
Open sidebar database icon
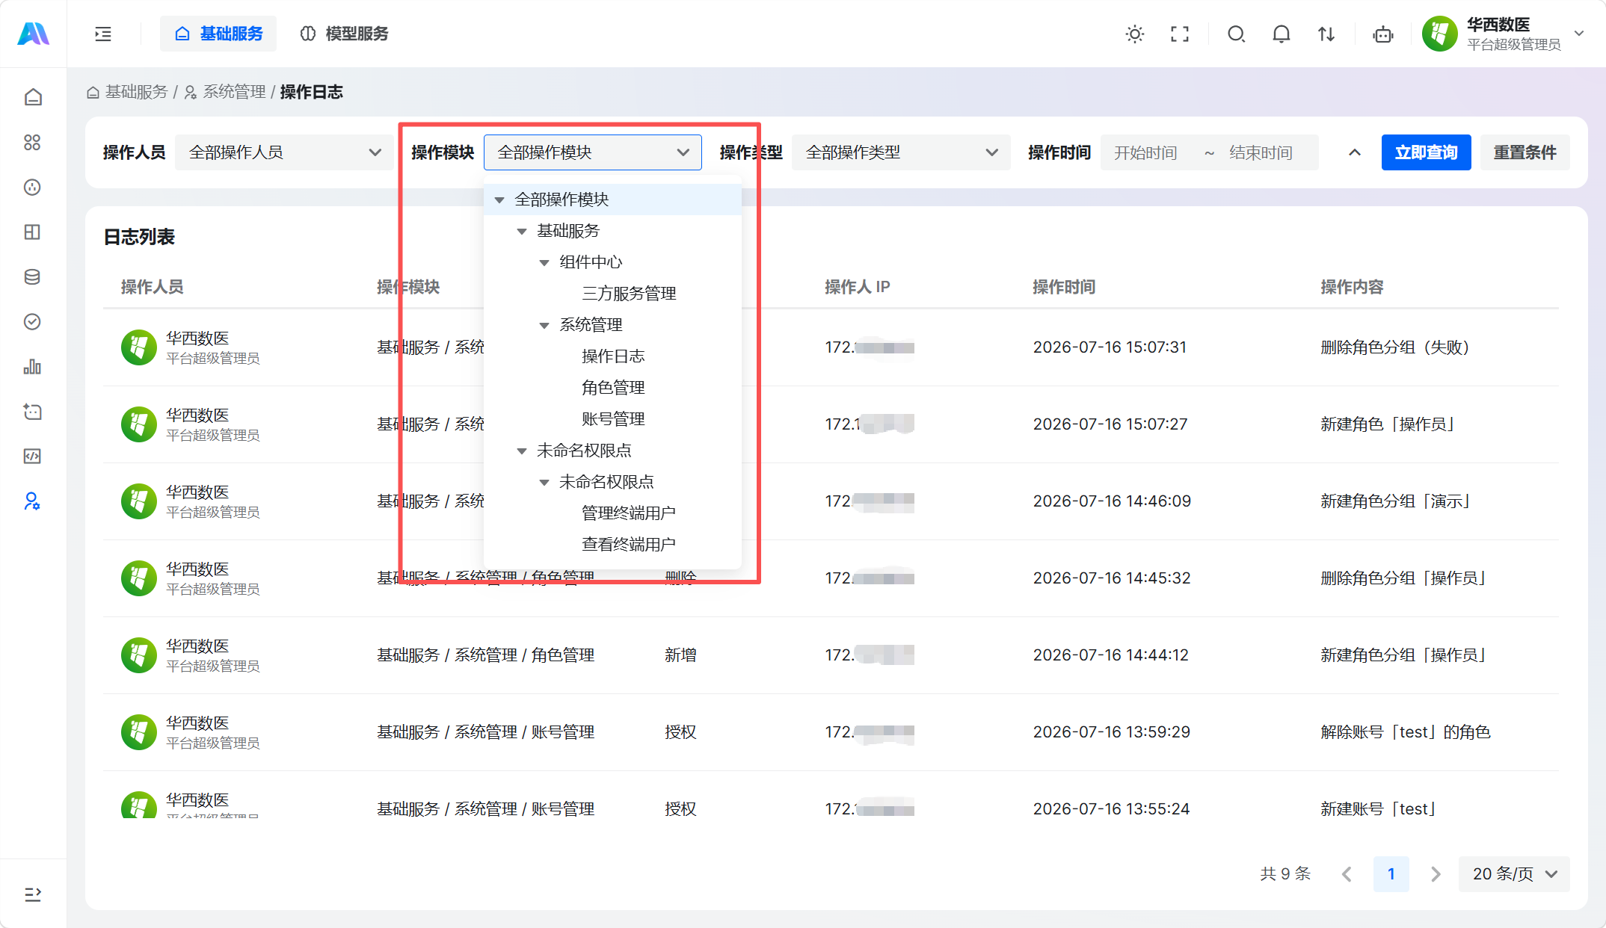32,276
